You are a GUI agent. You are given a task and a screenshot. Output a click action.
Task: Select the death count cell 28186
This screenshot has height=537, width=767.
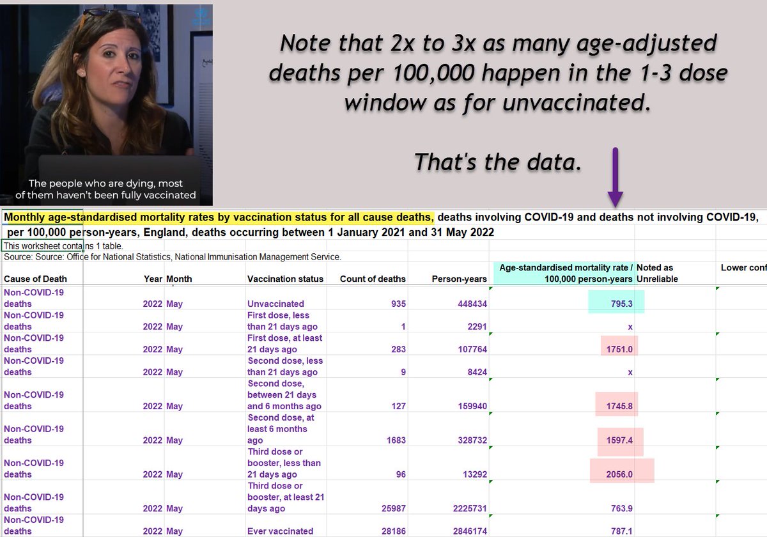point(392,531)
